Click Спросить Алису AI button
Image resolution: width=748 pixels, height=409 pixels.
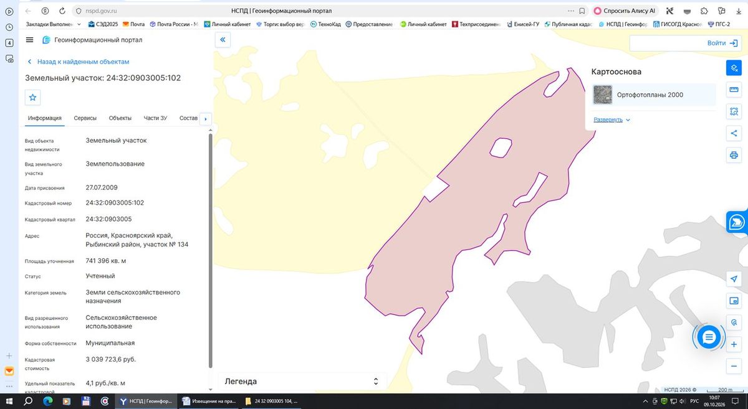(625, 11)
